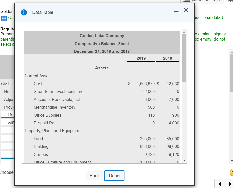233x188 pixels.
Task: Click the 2018 column header
Action: (167, 58)
